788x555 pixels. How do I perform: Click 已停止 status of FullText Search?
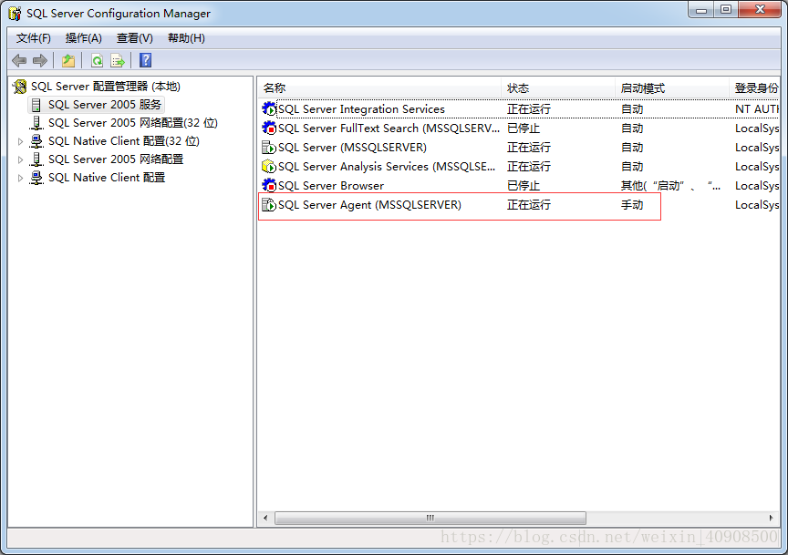click(x=524, y=128)
